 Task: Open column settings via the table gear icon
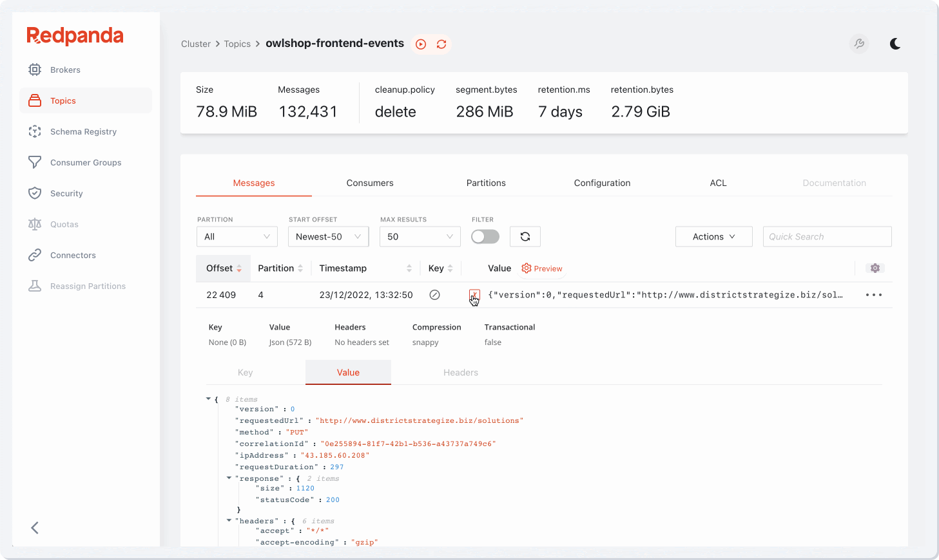point(875,268)
